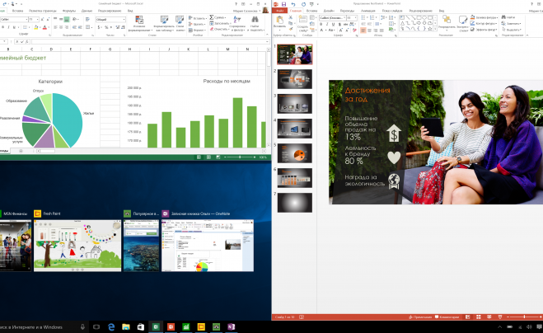
Task: Open Microsoft Edge from the taskbar
Action: point(112,327)
